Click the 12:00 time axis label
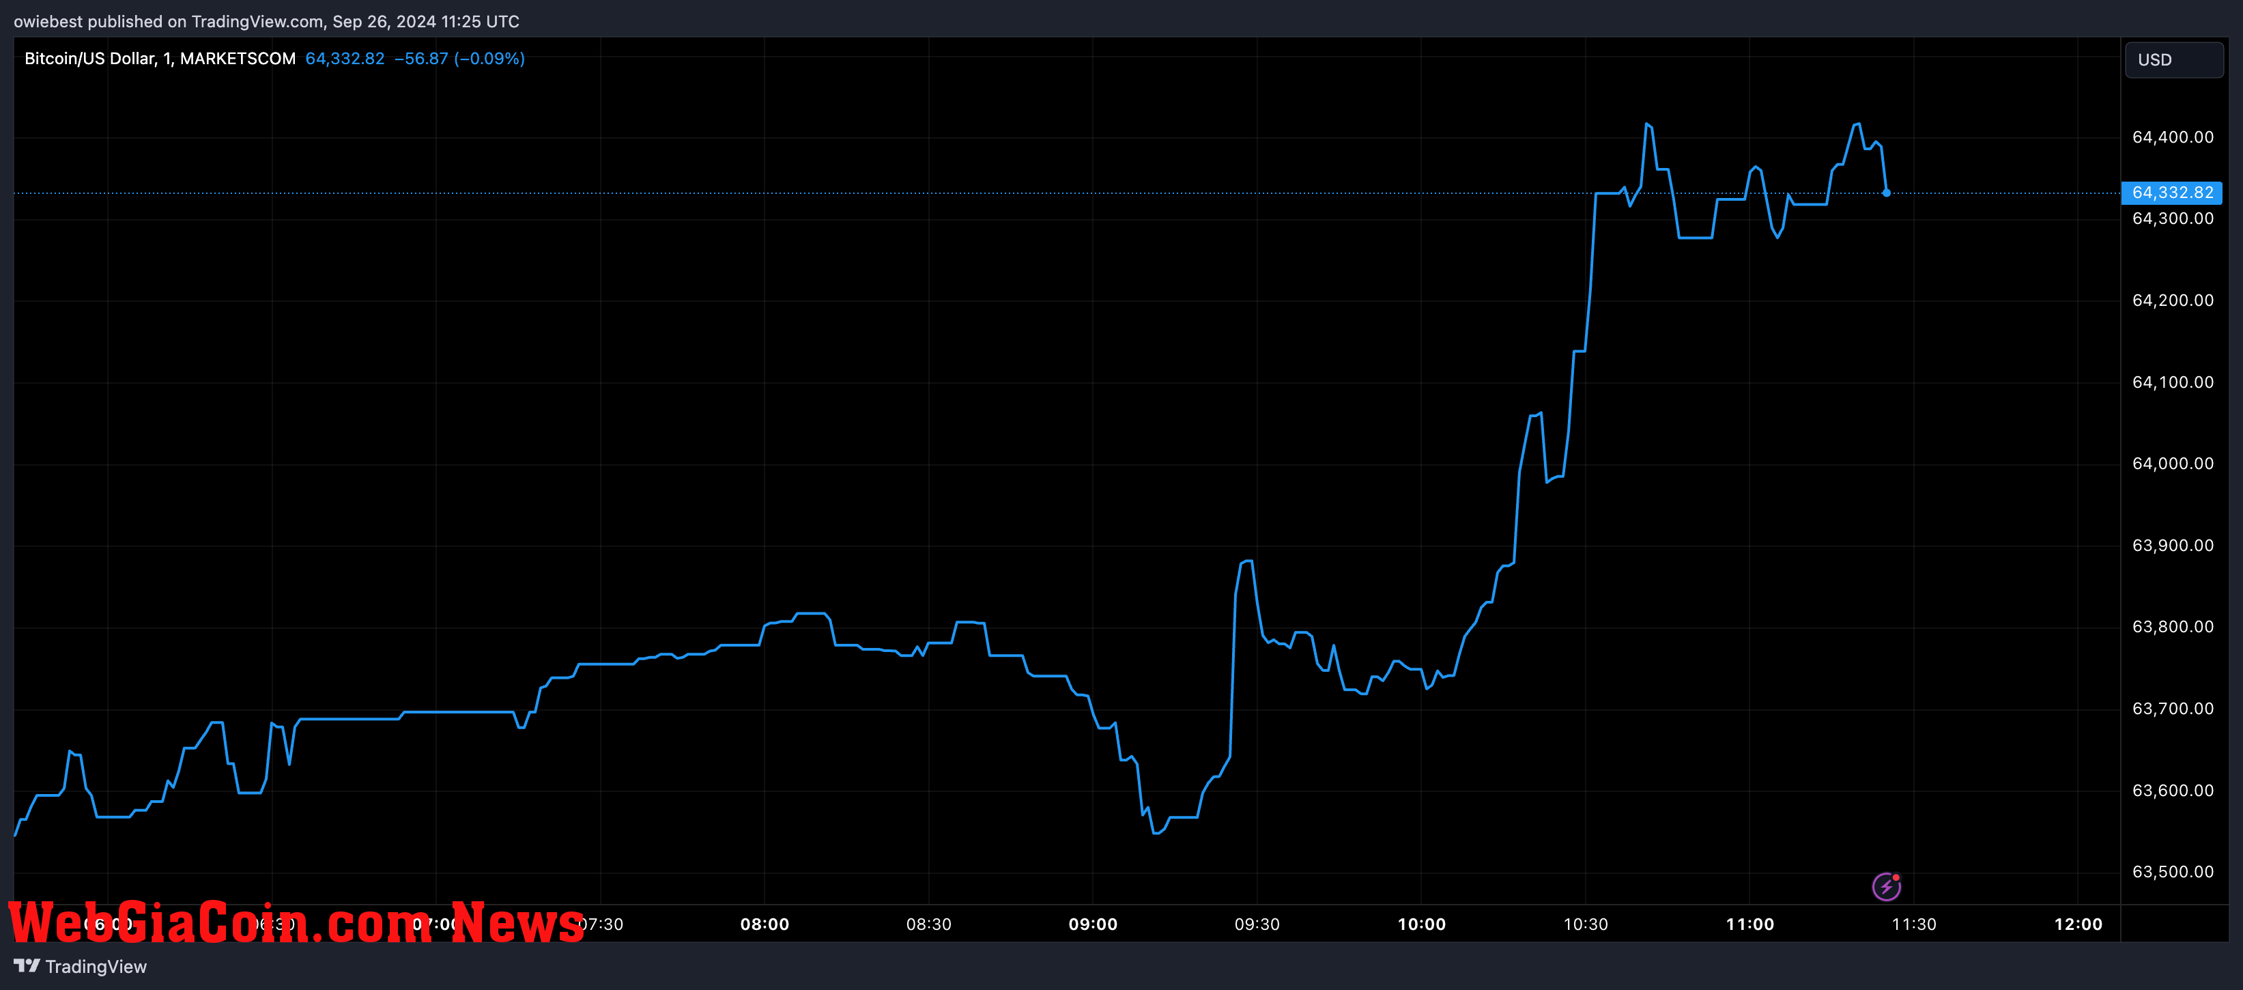Image resolution: width=2243 pixels, height=990 pixels. (x=2078, y=924)
